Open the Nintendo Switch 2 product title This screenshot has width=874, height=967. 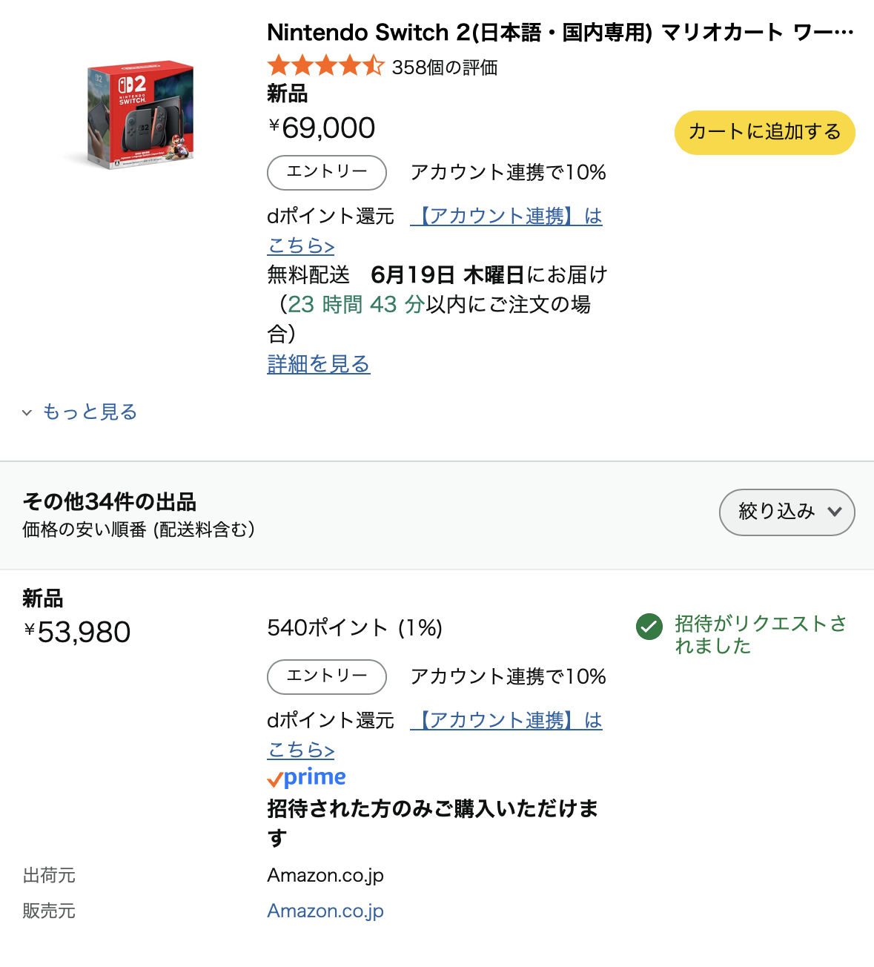click(x=560, y=33)
